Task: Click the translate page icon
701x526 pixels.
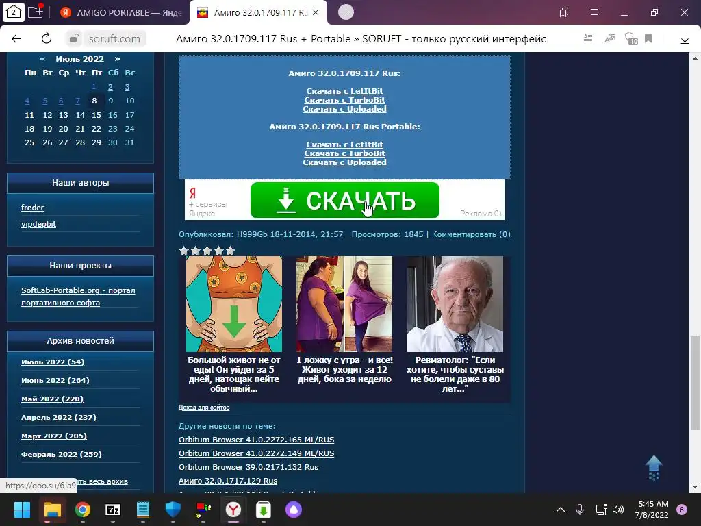Action: tap(609, 39)
